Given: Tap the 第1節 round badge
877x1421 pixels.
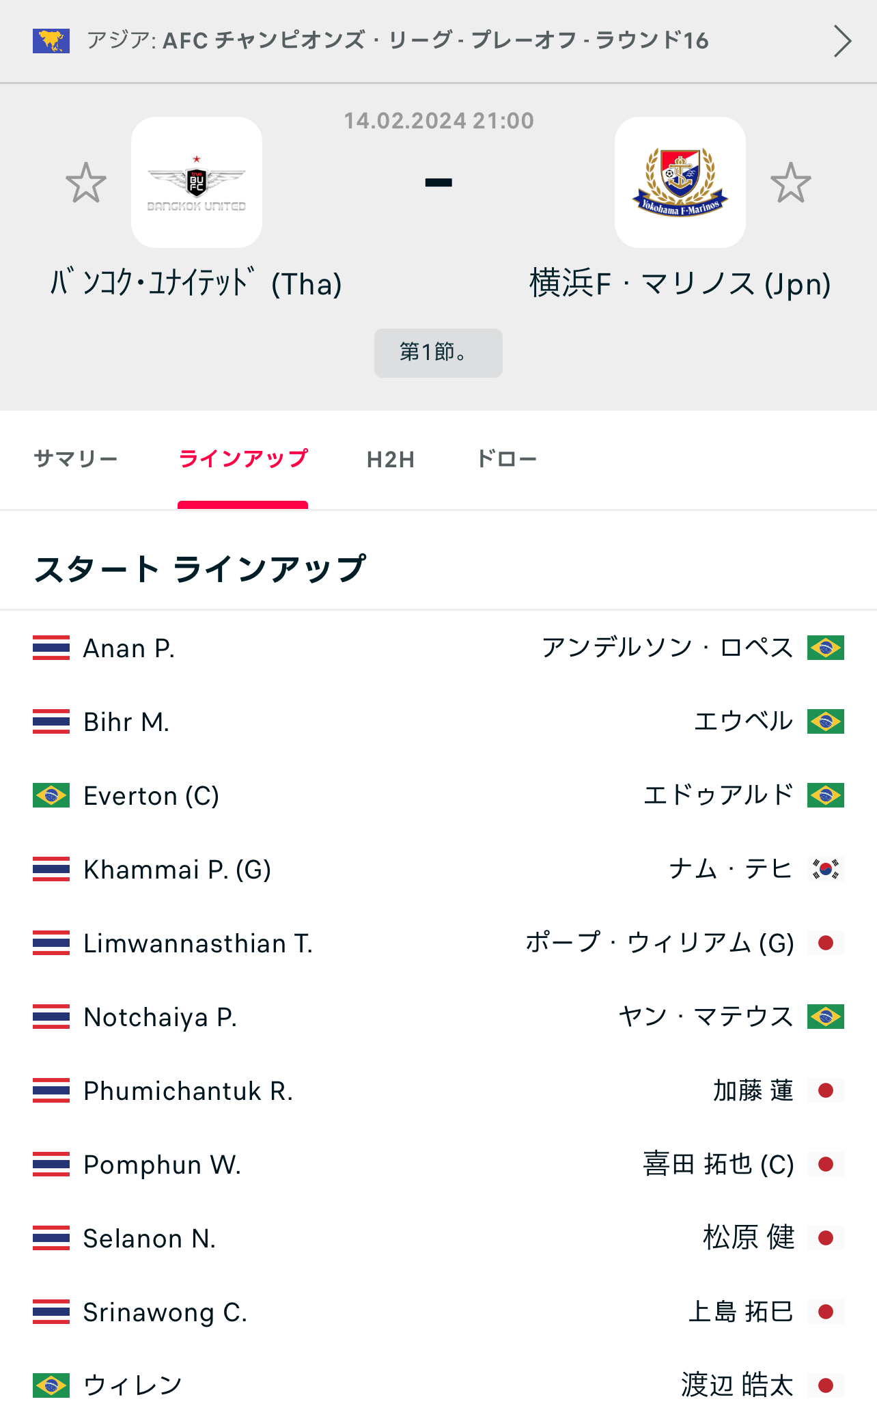Looking at the screenshot, I should coord(438,353).
